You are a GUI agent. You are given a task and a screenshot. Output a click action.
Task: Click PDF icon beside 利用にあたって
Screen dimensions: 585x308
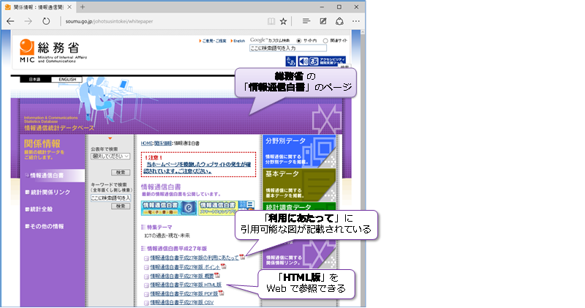(x=243, y=257)
